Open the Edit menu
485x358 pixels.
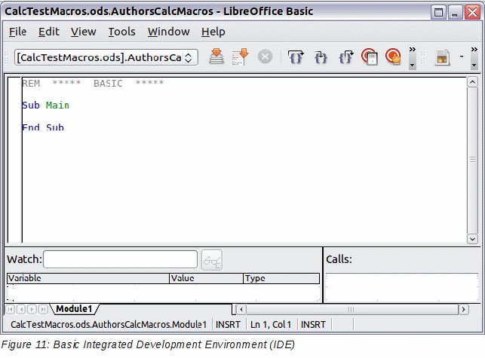point(48,32)
